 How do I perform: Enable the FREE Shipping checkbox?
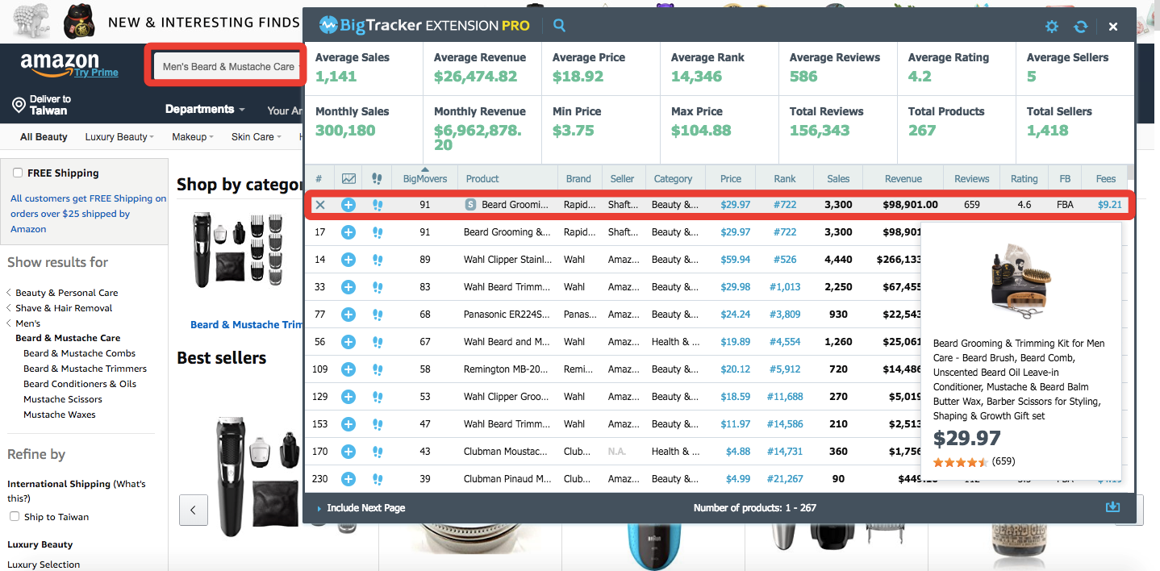(x=18, y=173)
